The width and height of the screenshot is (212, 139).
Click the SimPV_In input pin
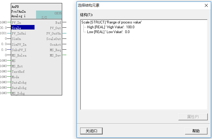coord(19,44)
